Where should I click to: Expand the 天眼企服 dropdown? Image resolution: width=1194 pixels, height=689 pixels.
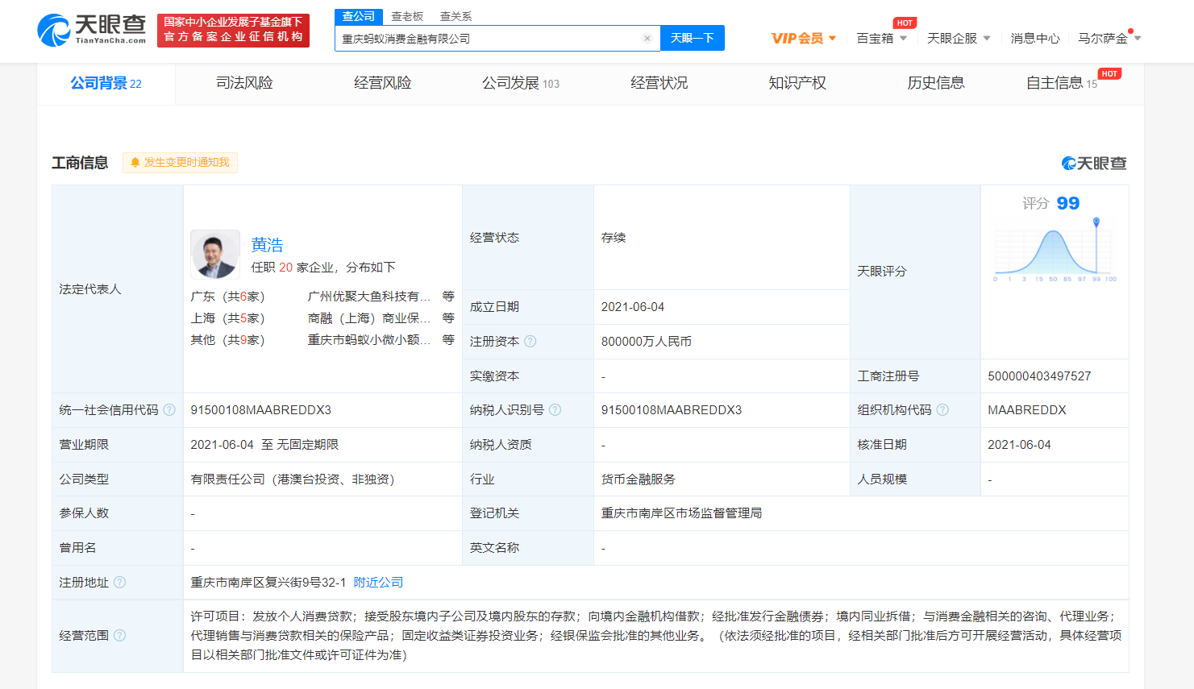point(958,39)
